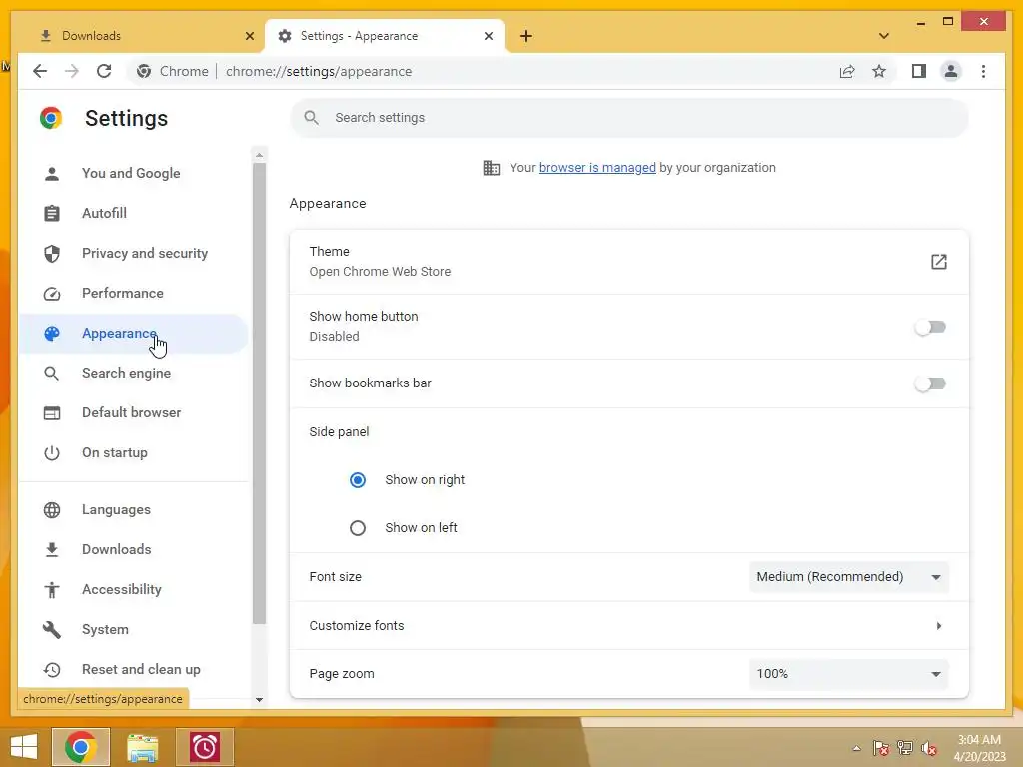Image resolution: width=1023 pixels, height=767 pixels.
Task: Click the Theme row
Action: click(x=629, y=262)
